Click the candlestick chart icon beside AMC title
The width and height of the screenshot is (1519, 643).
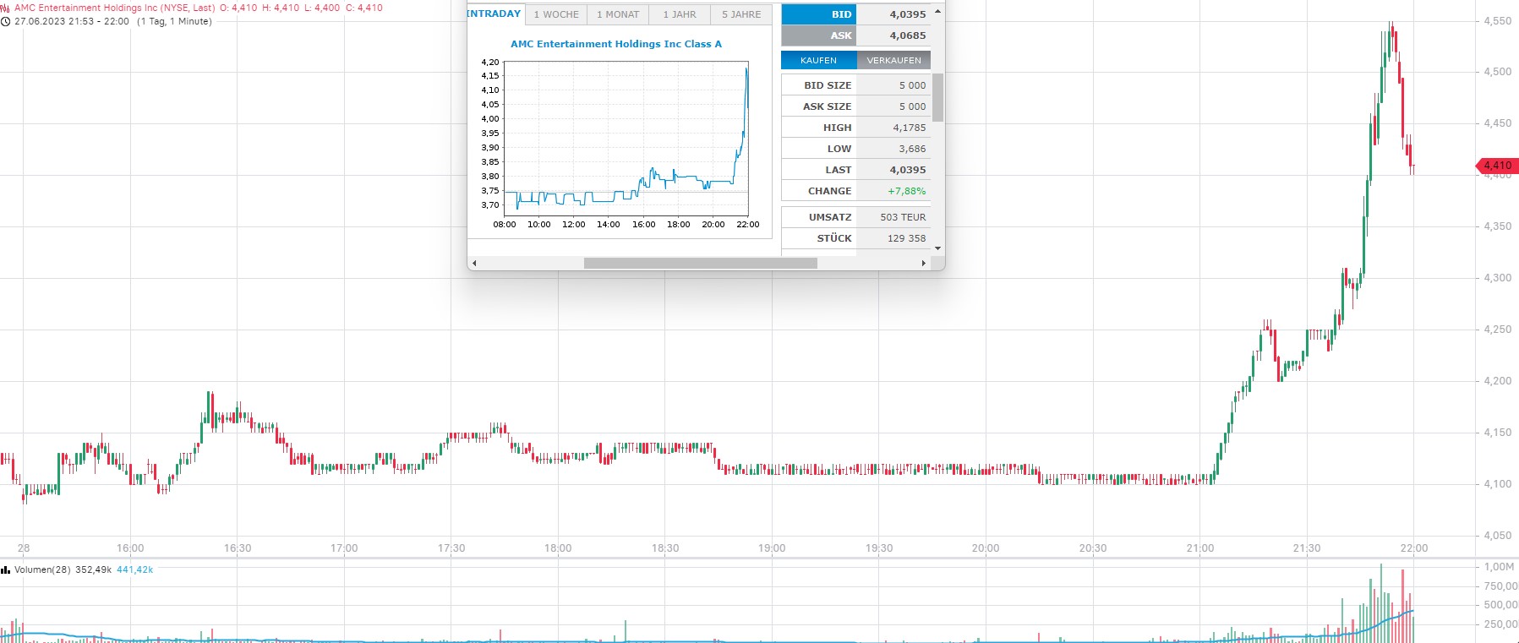tap(5, 8)
